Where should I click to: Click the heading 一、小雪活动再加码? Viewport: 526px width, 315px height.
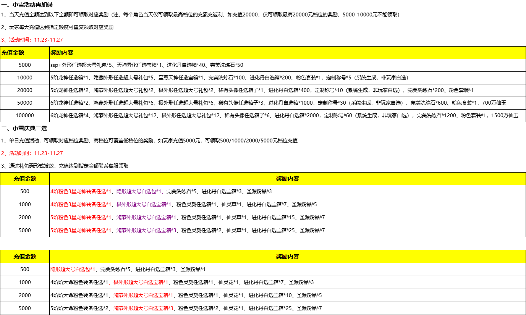27,5
